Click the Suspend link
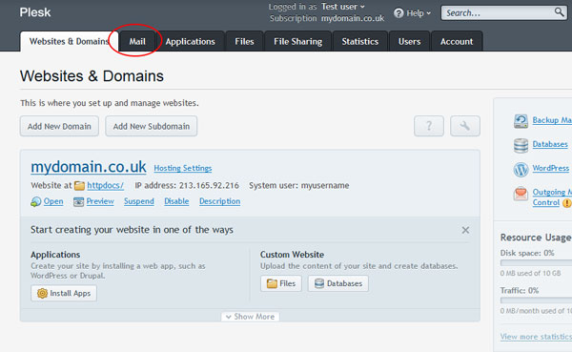The width and height of the screenshot is (572, 352). (139, 201)
